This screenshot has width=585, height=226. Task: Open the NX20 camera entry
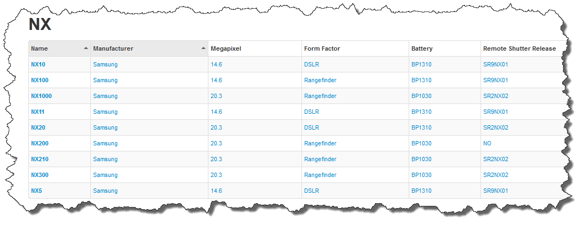(38, 127)
